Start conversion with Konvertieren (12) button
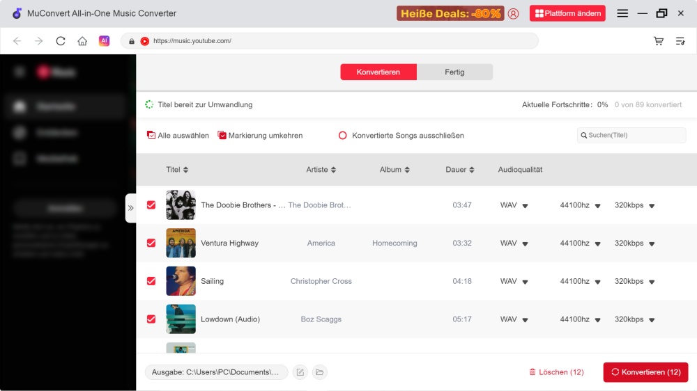697x391 pixels. 645,372
